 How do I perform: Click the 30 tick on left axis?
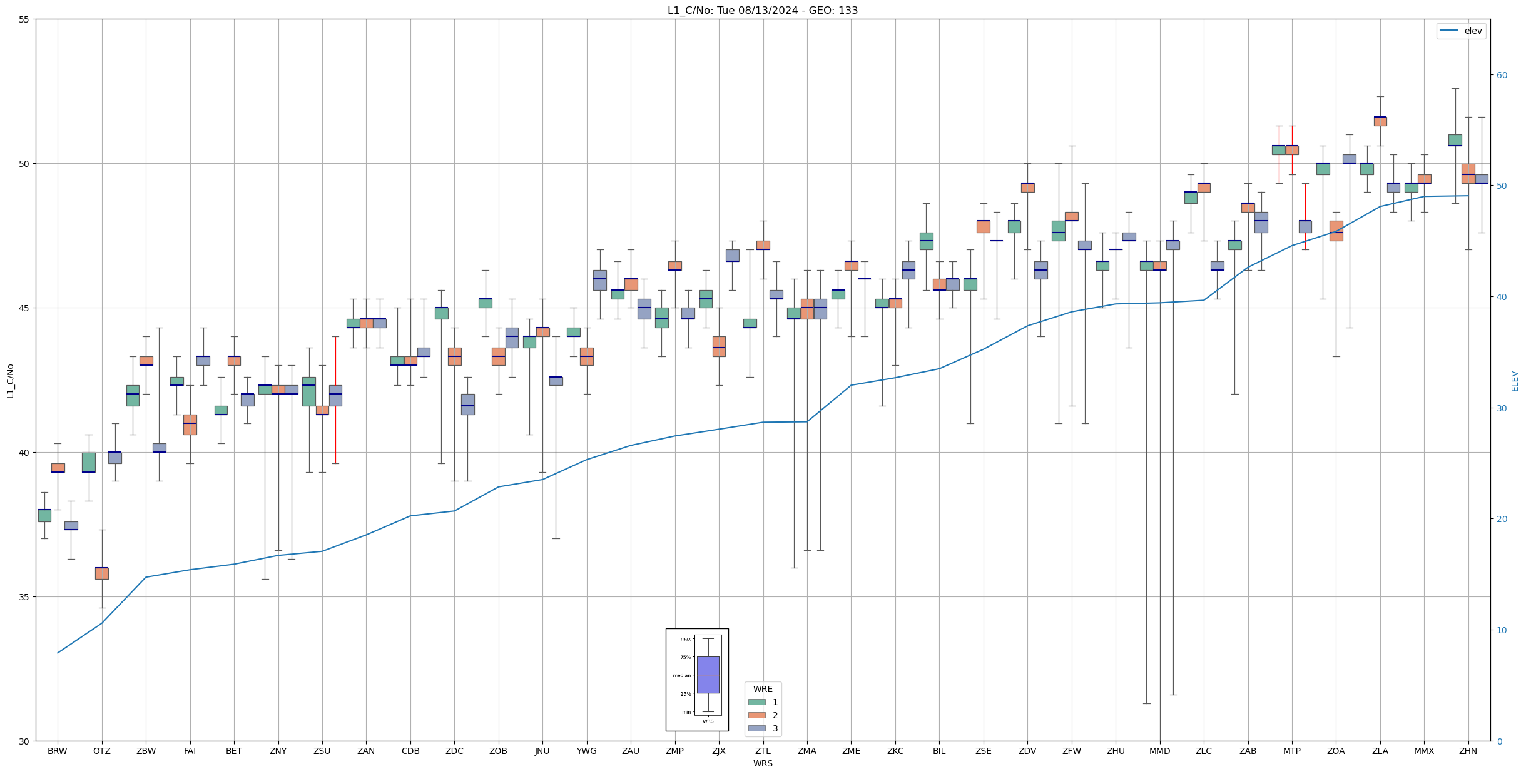[x=24, y=741]
